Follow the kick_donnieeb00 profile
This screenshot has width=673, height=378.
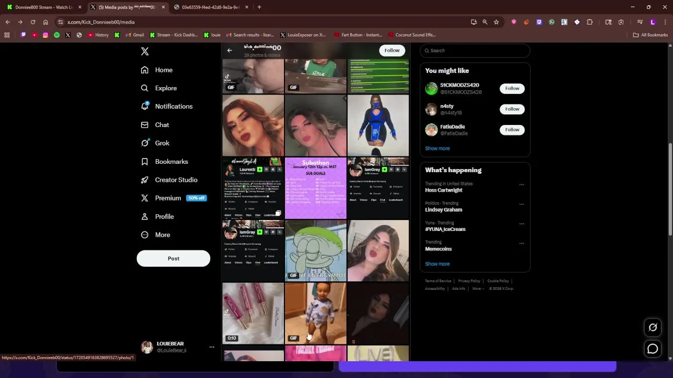tap(392, 50)
